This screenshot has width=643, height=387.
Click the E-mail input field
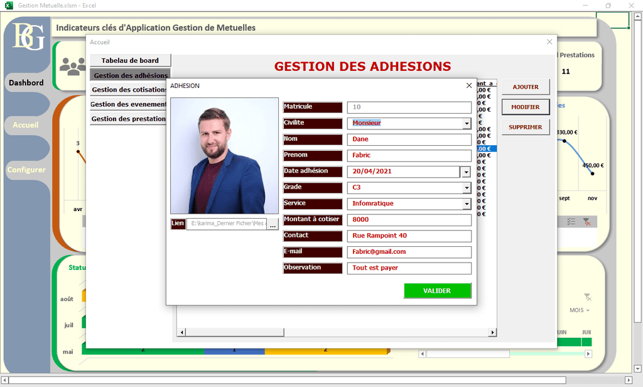pyautogui.click(x=409, y=252)
